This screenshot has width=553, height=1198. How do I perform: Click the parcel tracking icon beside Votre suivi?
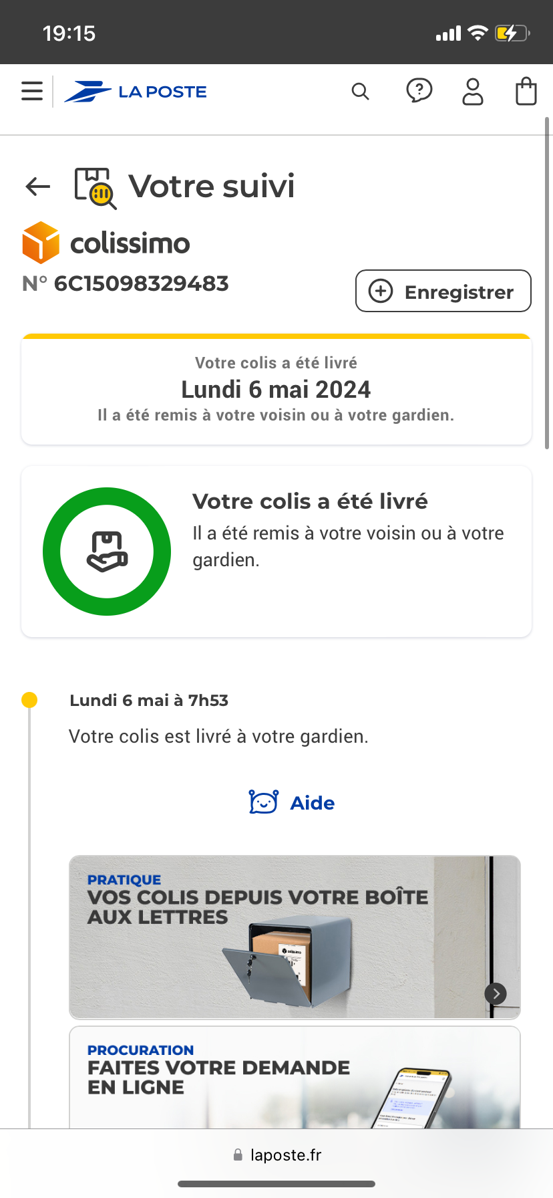pos(96,189)
